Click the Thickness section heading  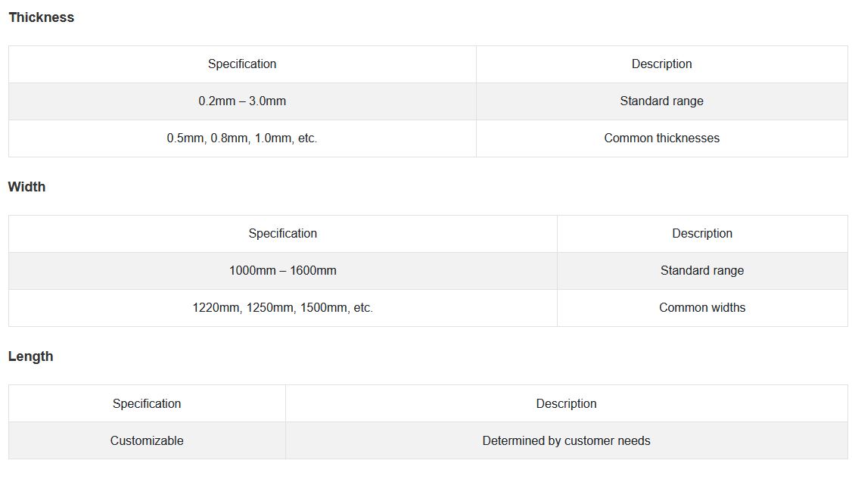[42, 17]
